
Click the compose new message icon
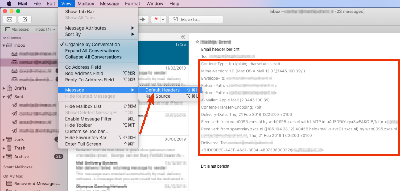click(25, 19)
